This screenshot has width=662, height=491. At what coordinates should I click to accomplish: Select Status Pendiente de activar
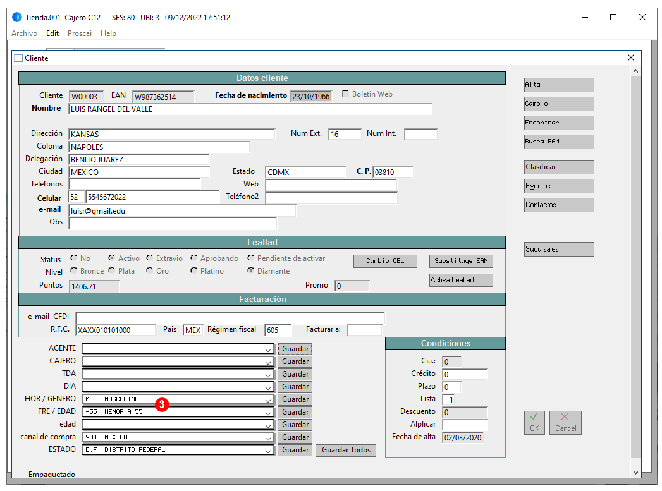(251, 258)
